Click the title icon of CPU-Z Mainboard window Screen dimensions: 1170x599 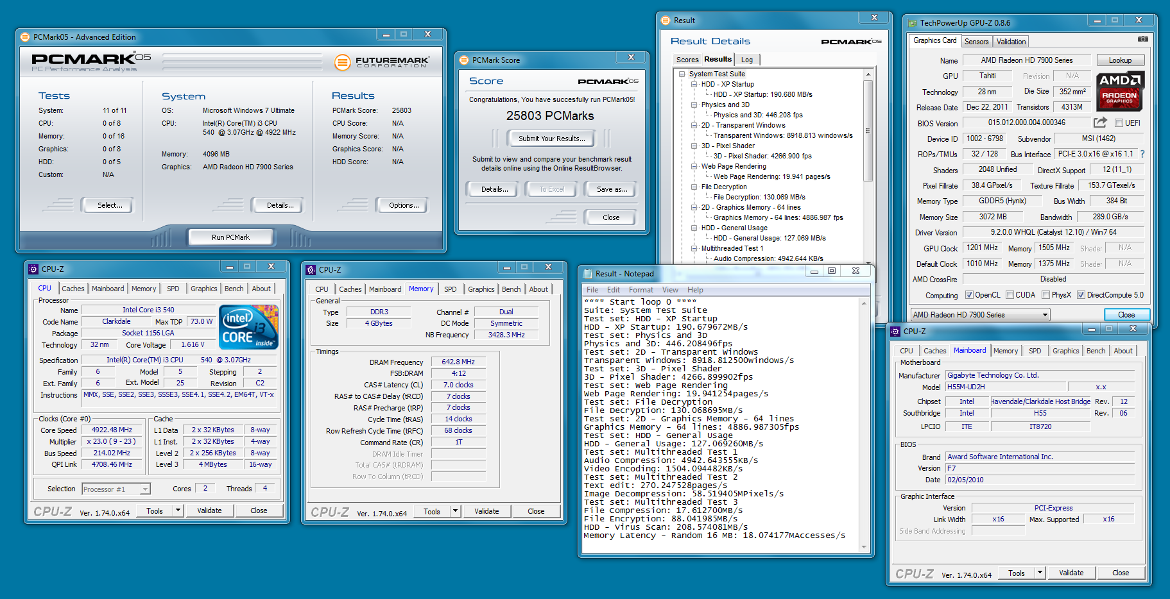(x=895, y=332)
